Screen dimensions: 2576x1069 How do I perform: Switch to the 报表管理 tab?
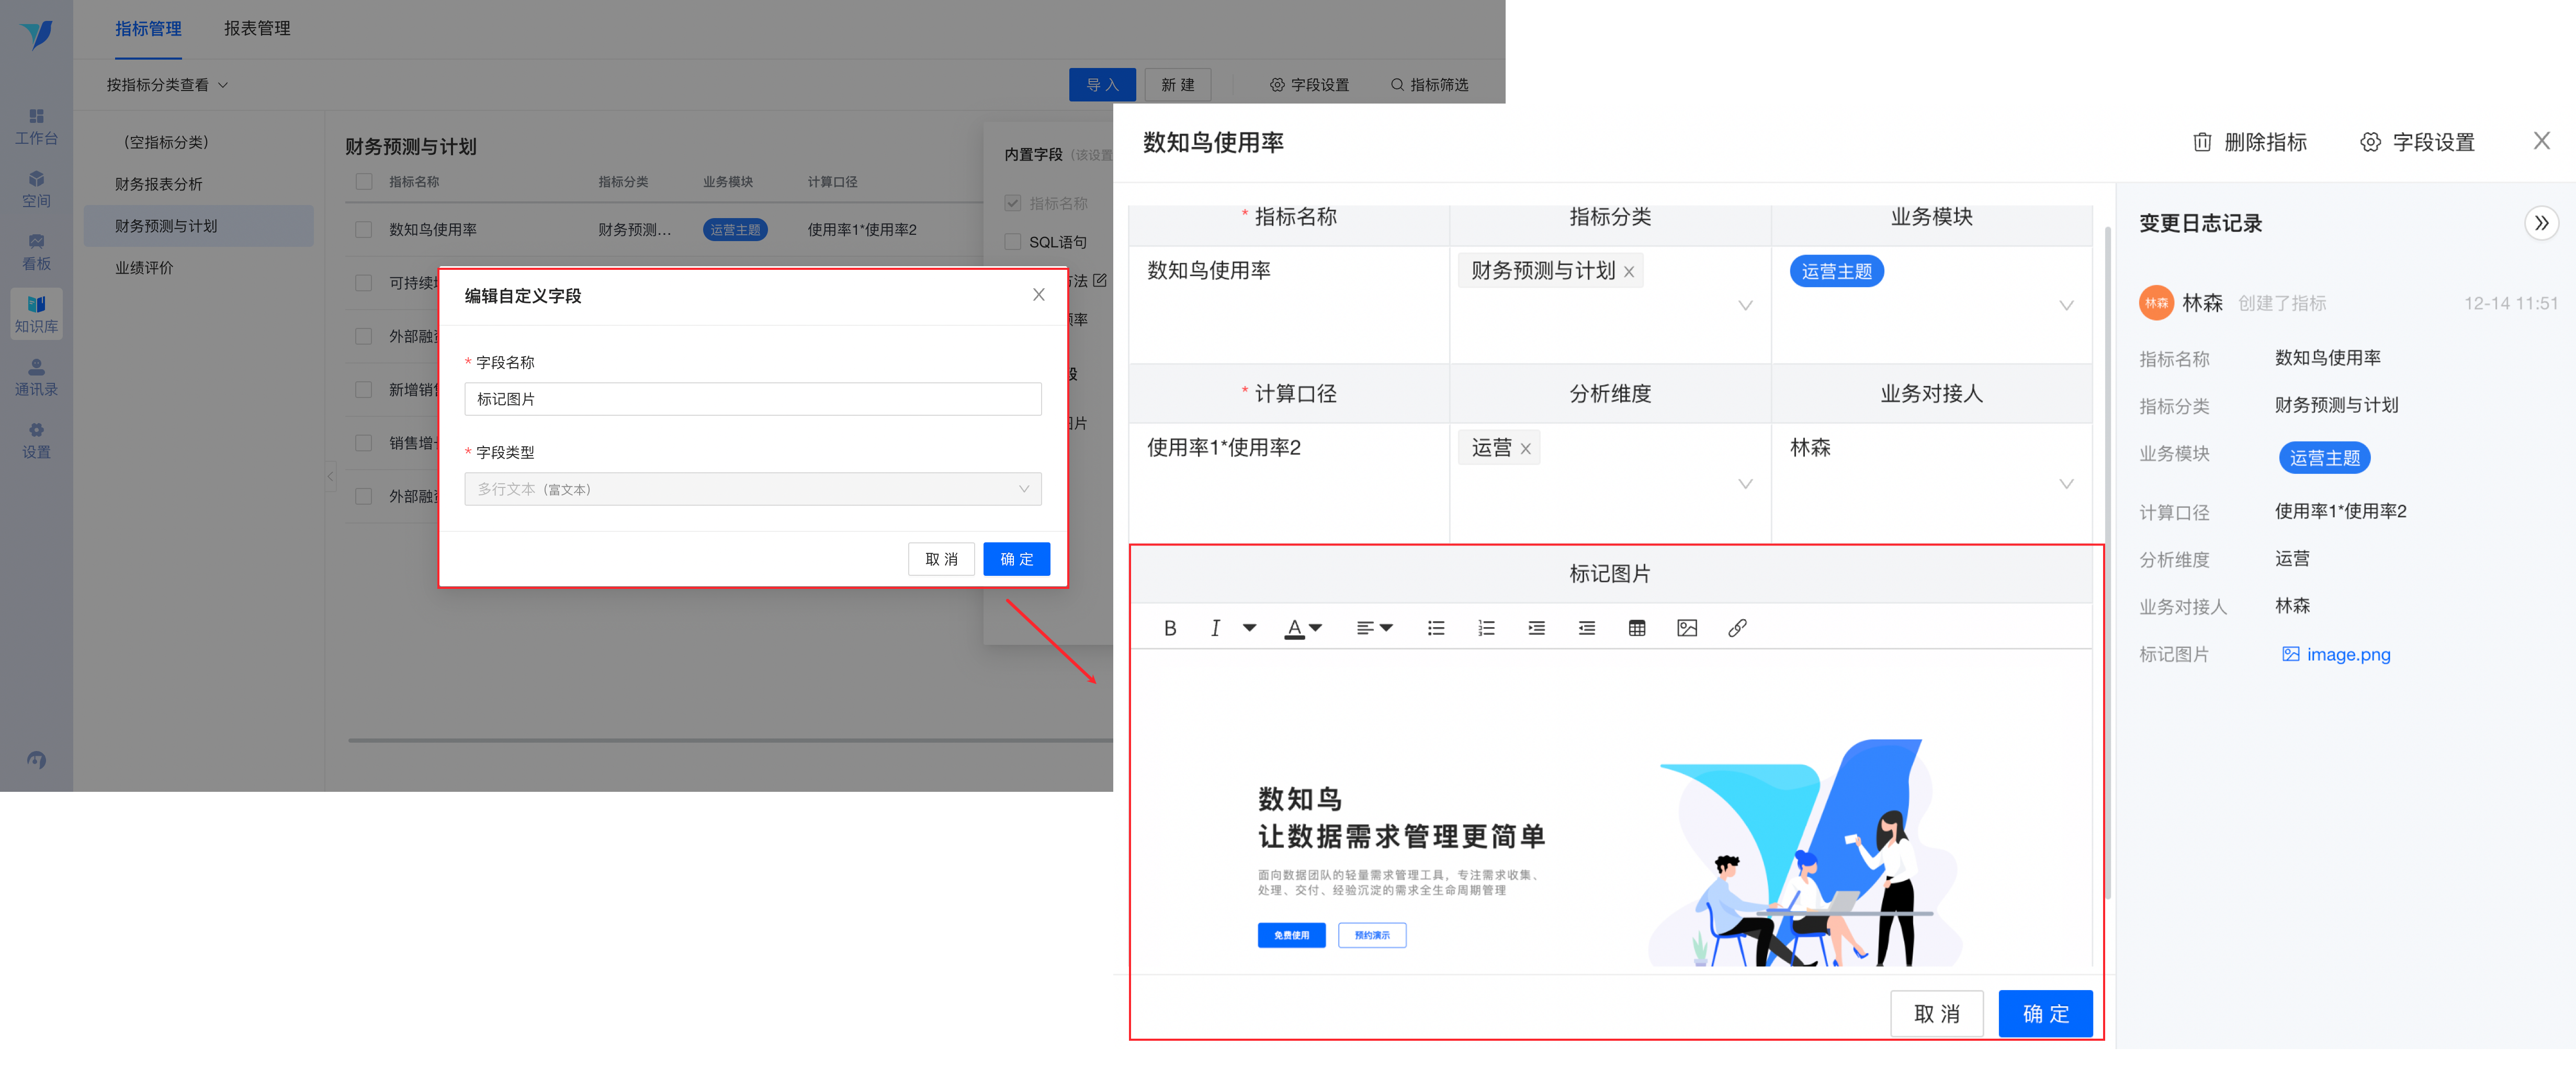point(257,29)
